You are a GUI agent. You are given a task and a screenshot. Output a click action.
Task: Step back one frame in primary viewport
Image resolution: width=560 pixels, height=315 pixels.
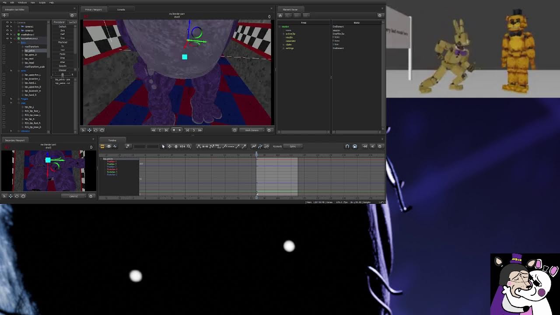coord(166,130)
